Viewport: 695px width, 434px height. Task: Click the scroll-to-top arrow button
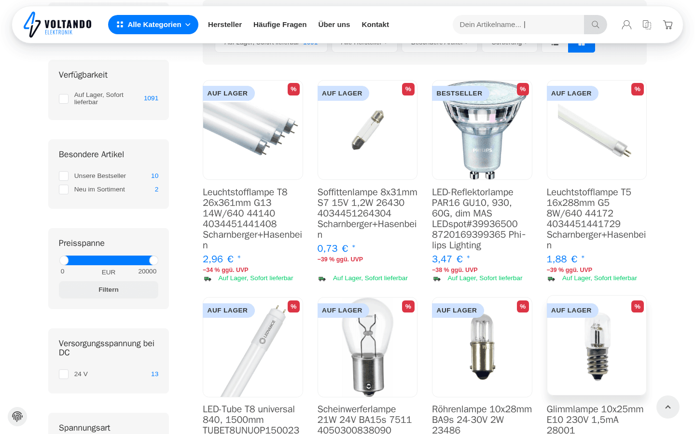pos(668,407)
